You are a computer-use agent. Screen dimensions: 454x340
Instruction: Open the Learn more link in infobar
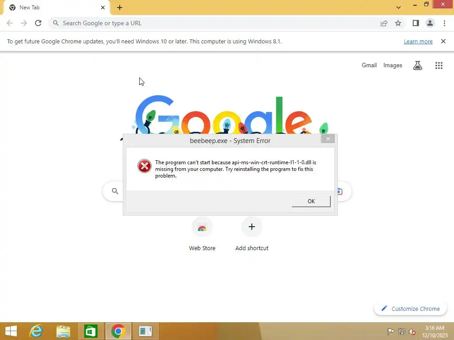(418, 41)
